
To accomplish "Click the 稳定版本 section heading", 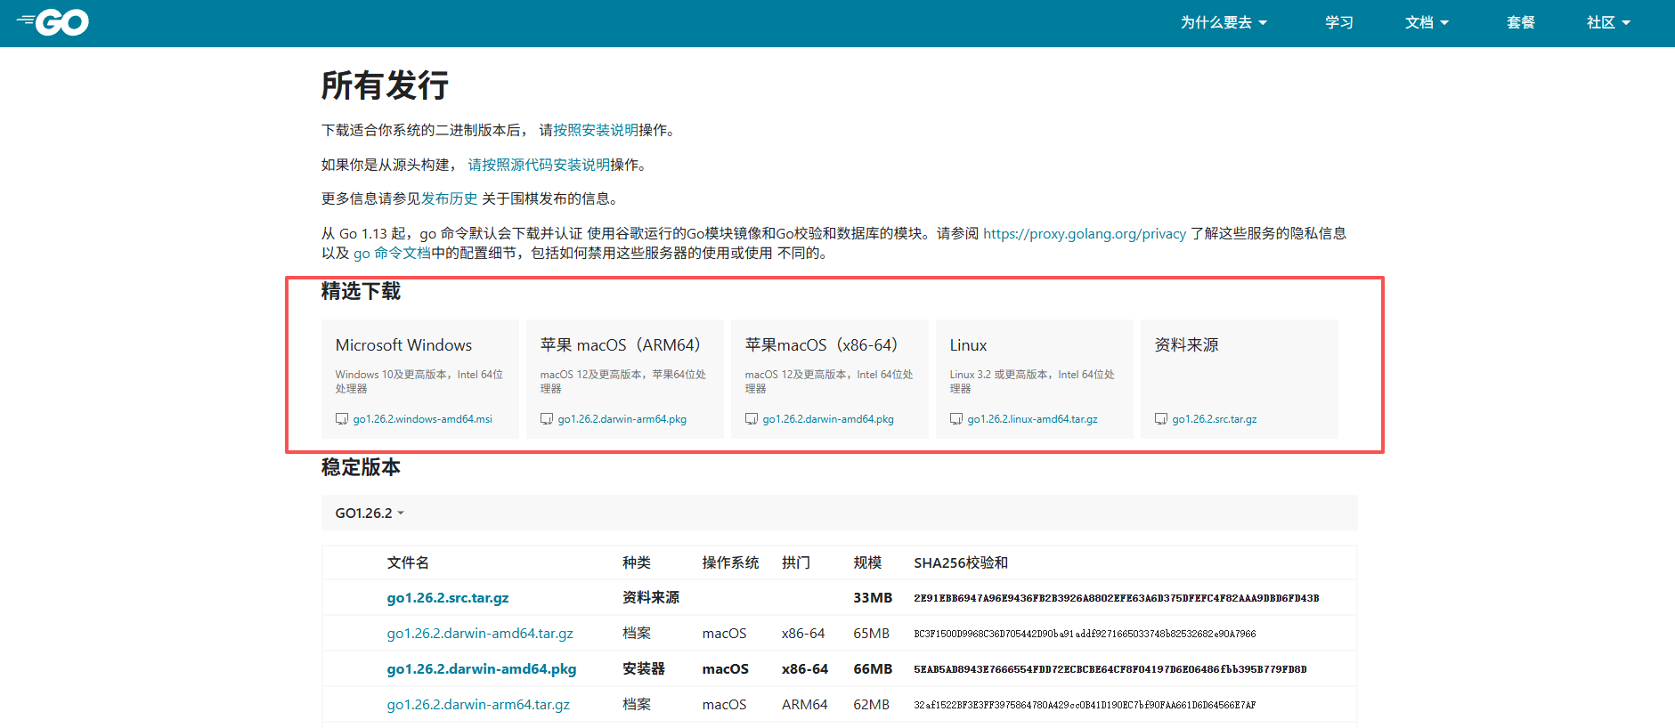I will 361,467.
